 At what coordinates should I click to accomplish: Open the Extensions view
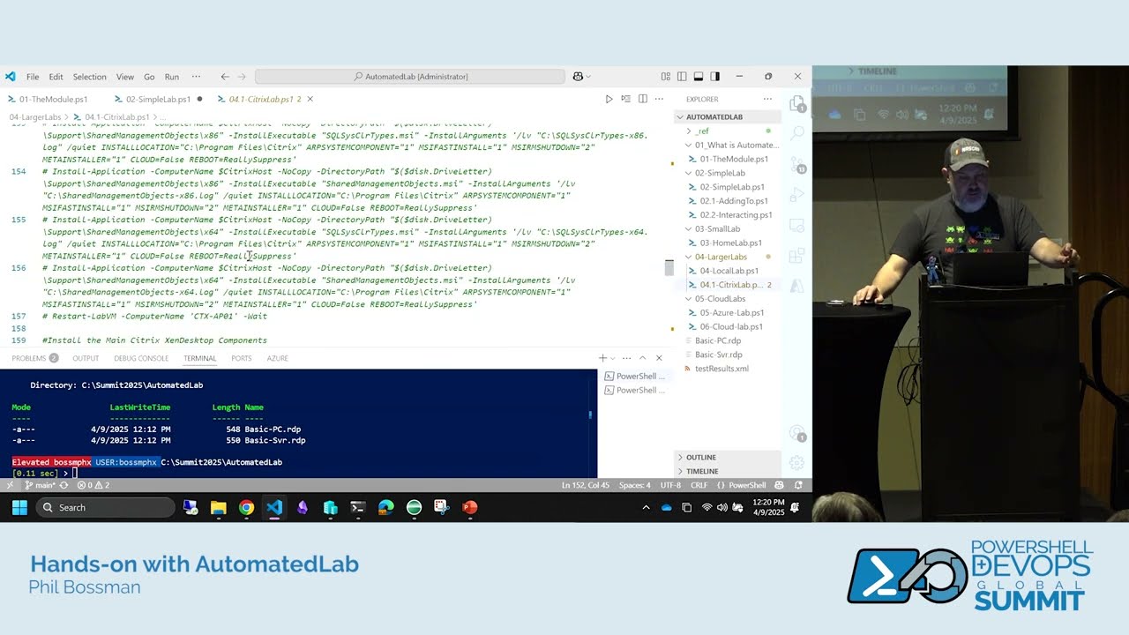click(797, 256)
